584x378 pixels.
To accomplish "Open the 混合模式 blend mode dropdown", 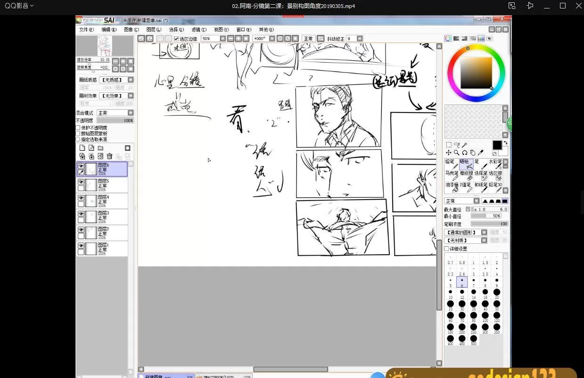I will tap(115, 113).
